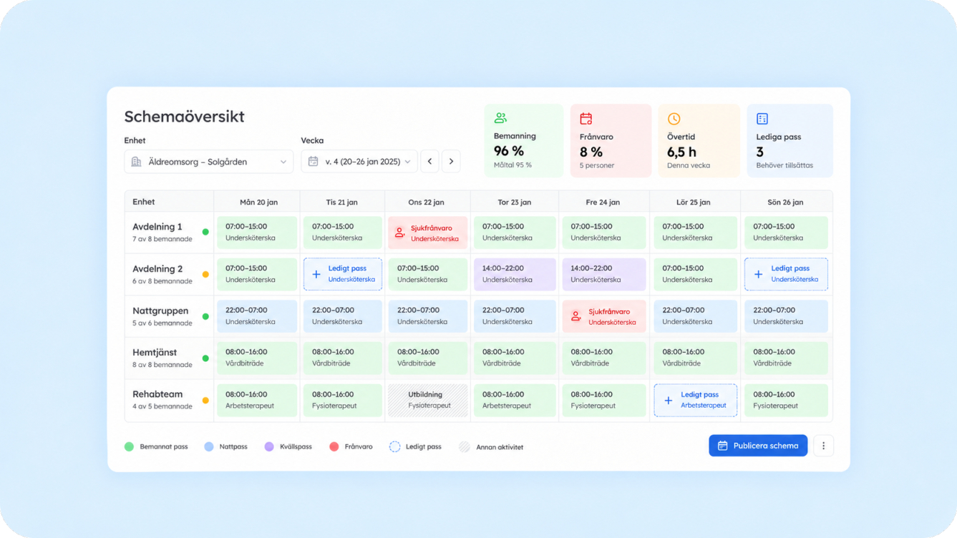This screenshot has width=957, height=538.
Task: Select the Mån 20 jan column header
Action: pos(258,202)
